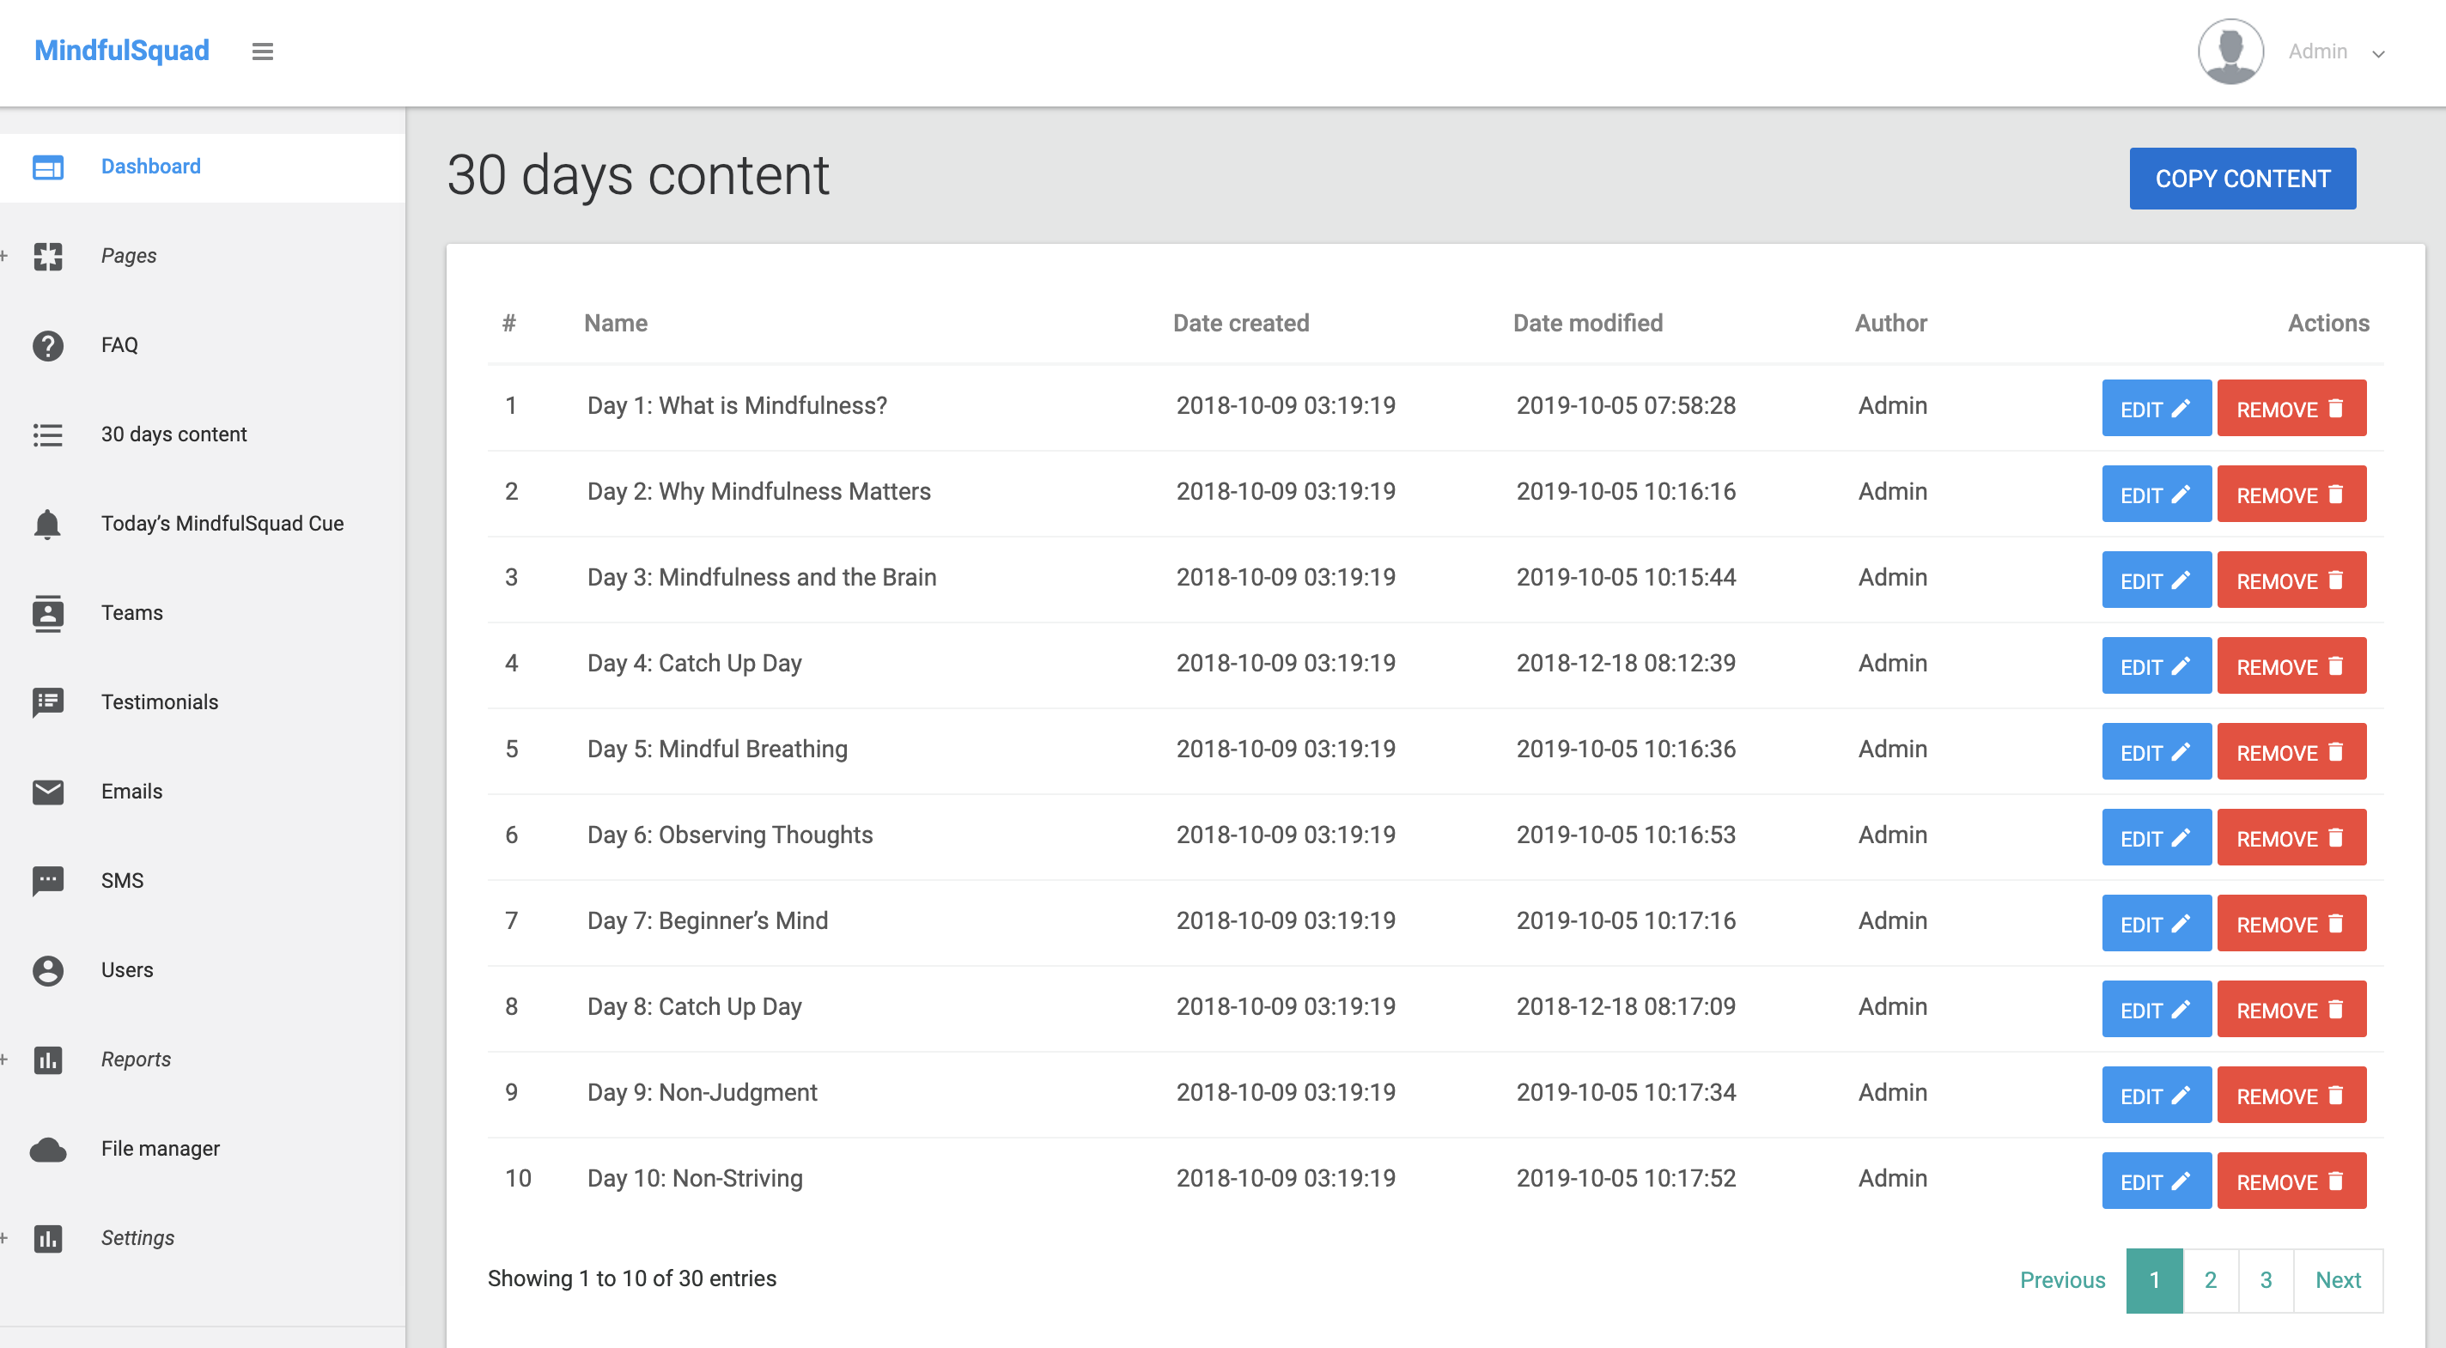Click the bell icon for Today's Cue
Viewport: 2446px width, 1348px height.
pos(47,524)
